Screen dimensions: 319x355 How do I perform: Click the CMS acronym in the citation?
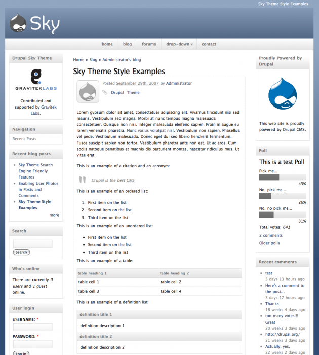pos(131,180)
